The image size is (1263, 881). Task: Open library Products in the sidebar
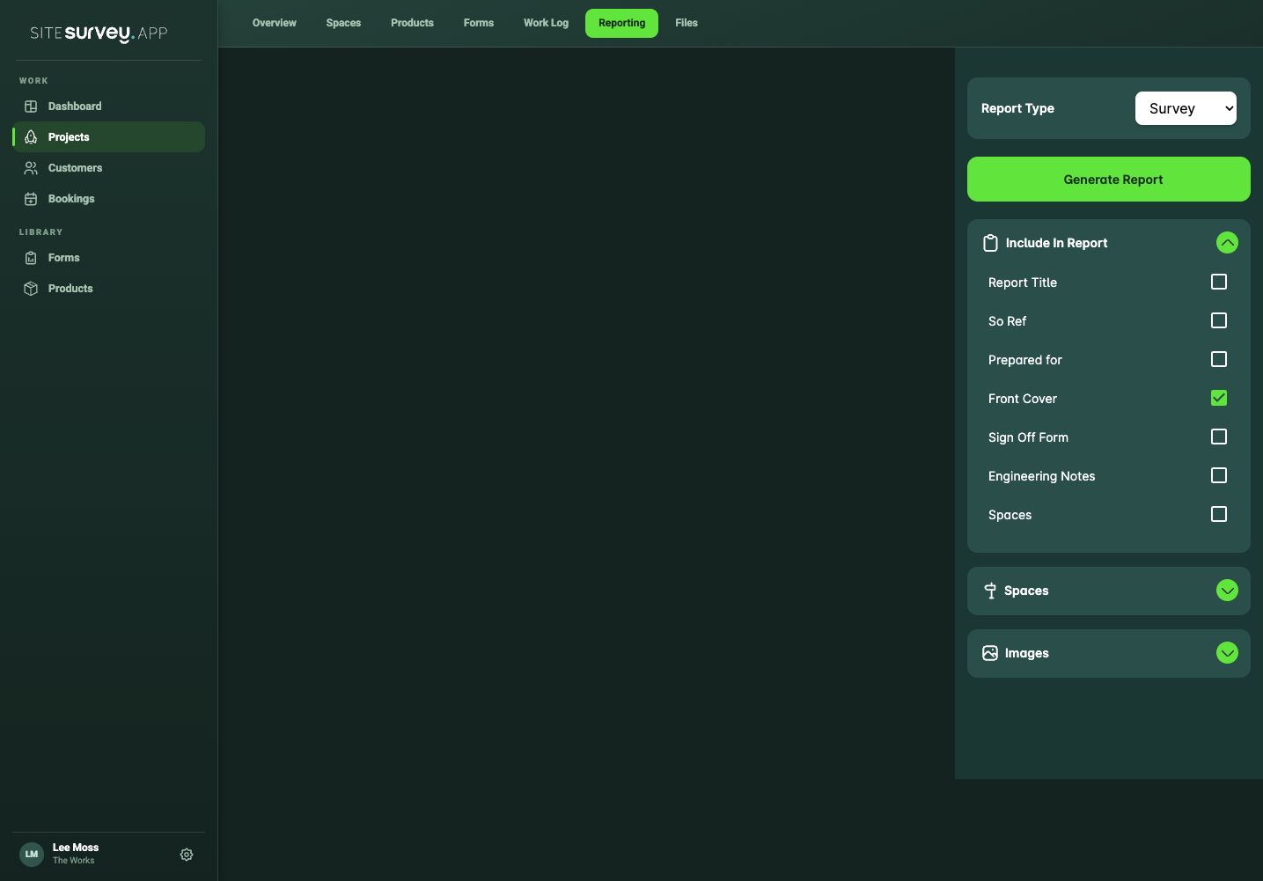point(109,289)
